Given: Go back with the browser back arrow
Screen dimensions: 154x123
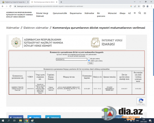Looking at the screenshot, I should (3, 6).
